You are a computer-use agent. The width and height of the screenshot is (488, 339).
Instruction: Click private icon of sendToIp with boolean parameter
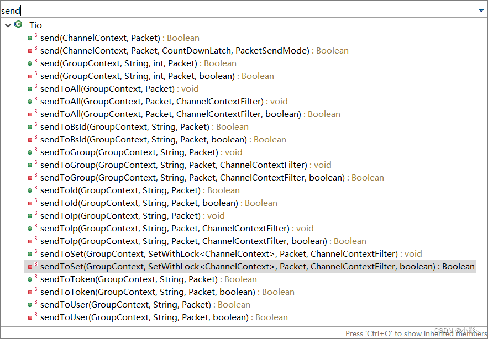pos(30,241)
